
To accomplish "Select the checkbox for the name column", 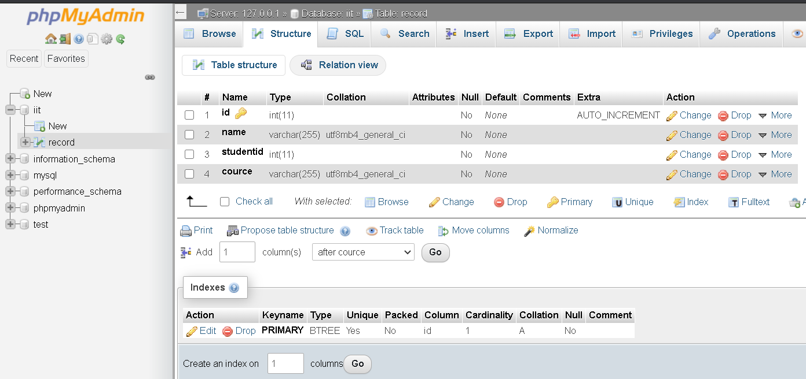I will [x=189, y=135].
